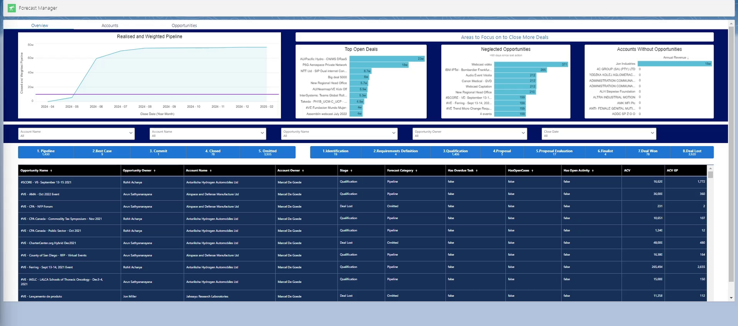Switch to the Accounts tab
This screenshot has width=738, height=326.
point(110,25)
